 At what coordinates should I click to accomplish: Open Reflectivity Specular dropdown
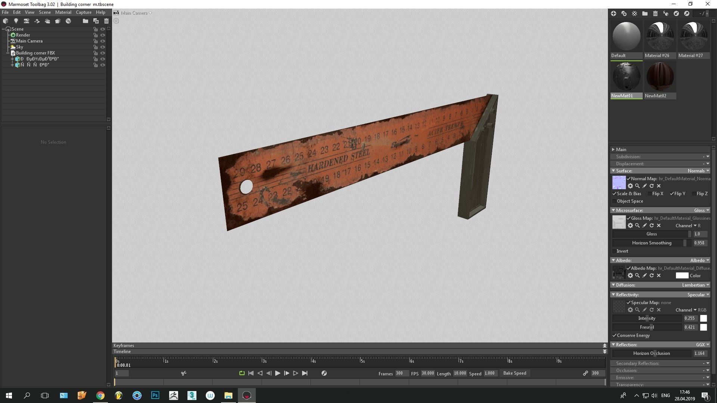pyautogui.click(x=698, y=294)
